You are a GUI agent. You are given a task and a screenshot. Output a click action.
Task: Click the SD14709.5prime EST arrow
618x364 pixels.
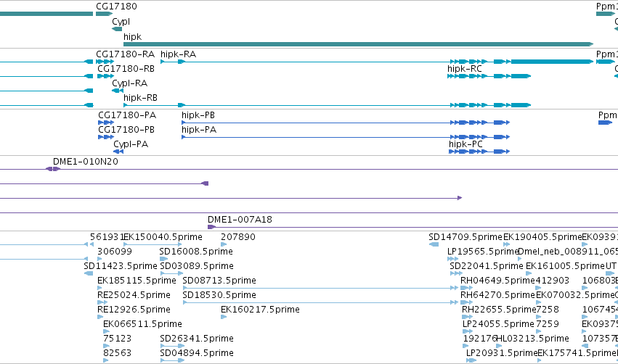pos(434,244)
